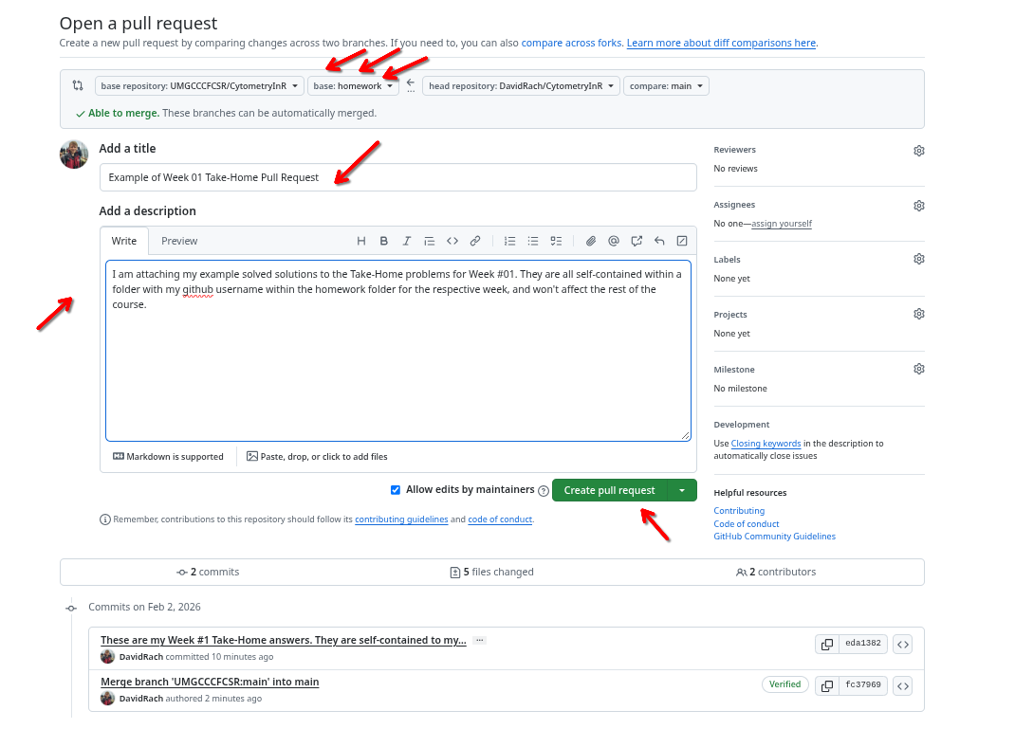The image size is (1015, 747).
Task: Expand the compare: main branch dropdown
Action: pyautogui.click(x=667, y=86)
